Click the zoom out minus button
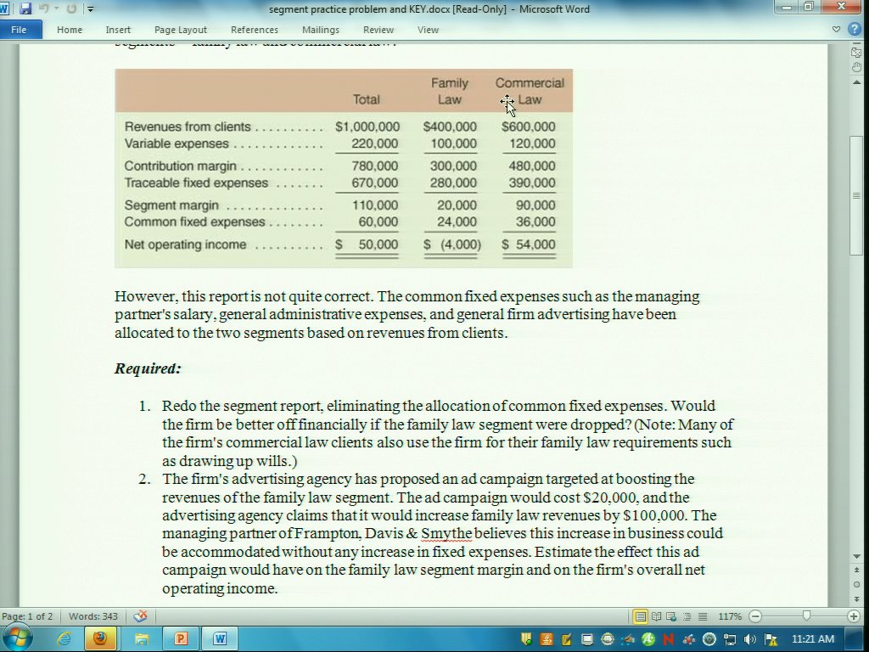This screenshot has width=869, height=652. 755,616
